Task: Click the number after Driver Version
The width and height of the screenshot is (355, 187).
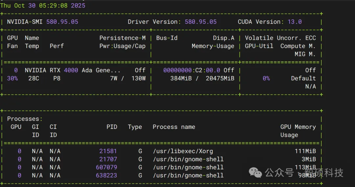Action: tap(201, 22)
